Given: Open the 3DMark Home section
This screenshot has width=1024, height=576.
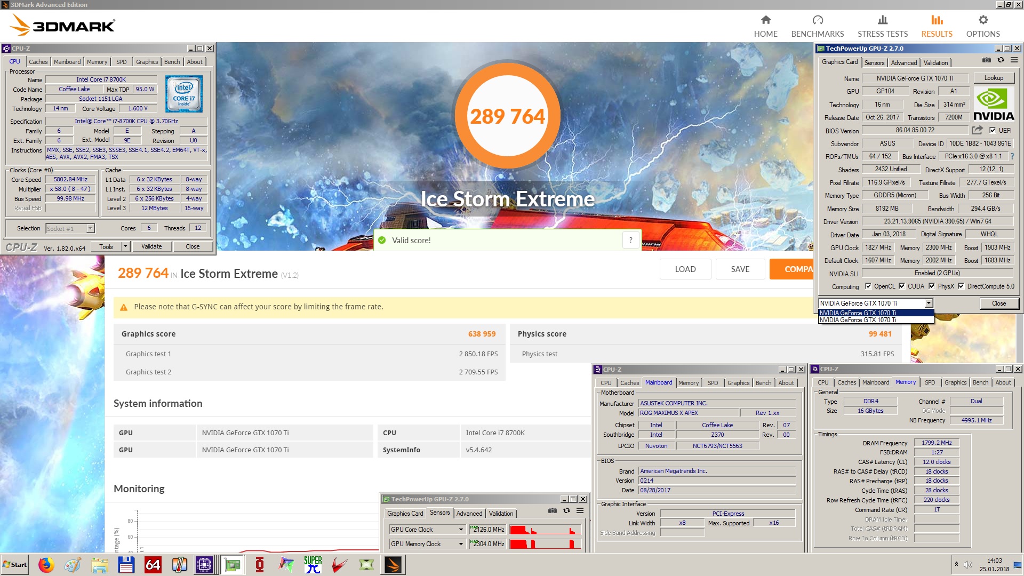Looking at the screenshot, I should (765, 26).
